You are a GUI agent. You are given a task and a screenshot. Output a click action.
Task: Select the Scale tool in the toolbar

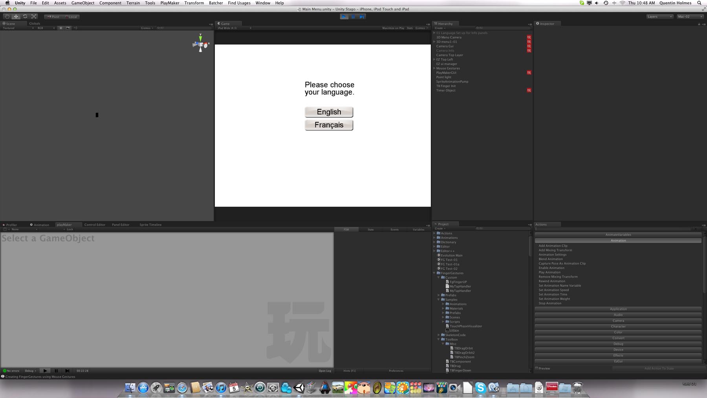pyautogui.click(x=34, y=16)
